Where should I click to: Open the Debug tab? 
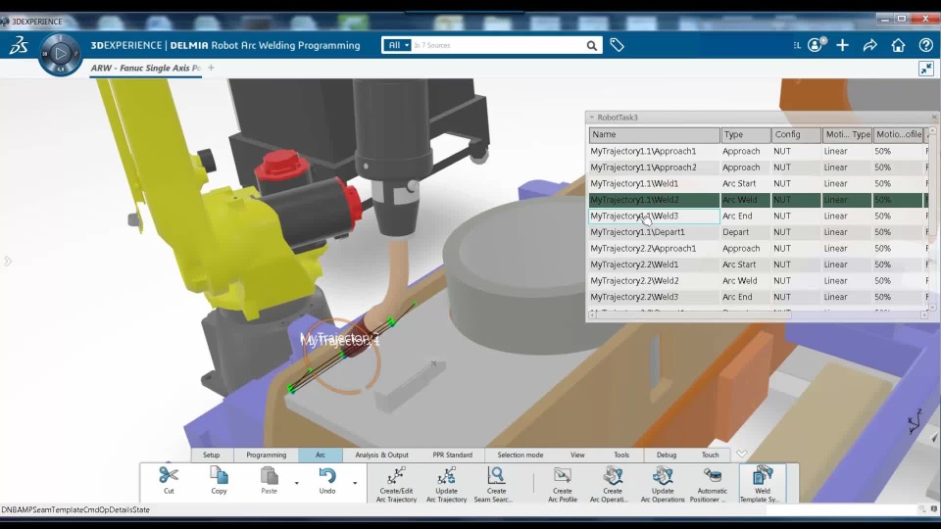coord(667,455)
